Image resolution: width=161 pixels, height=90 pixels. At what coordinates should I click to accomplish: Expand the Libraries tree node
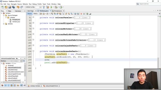click(x=4, y=24)
